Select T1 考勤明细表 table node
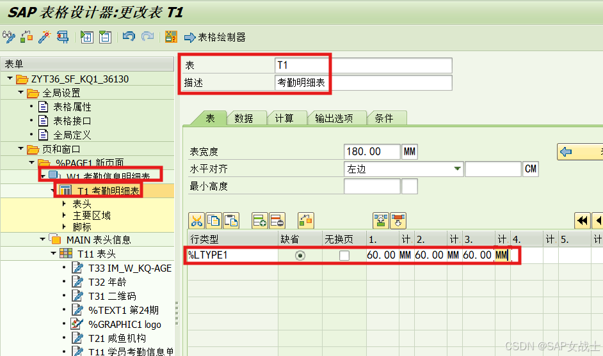The height and width of the screenshot is (356, 603). (108, 191)
